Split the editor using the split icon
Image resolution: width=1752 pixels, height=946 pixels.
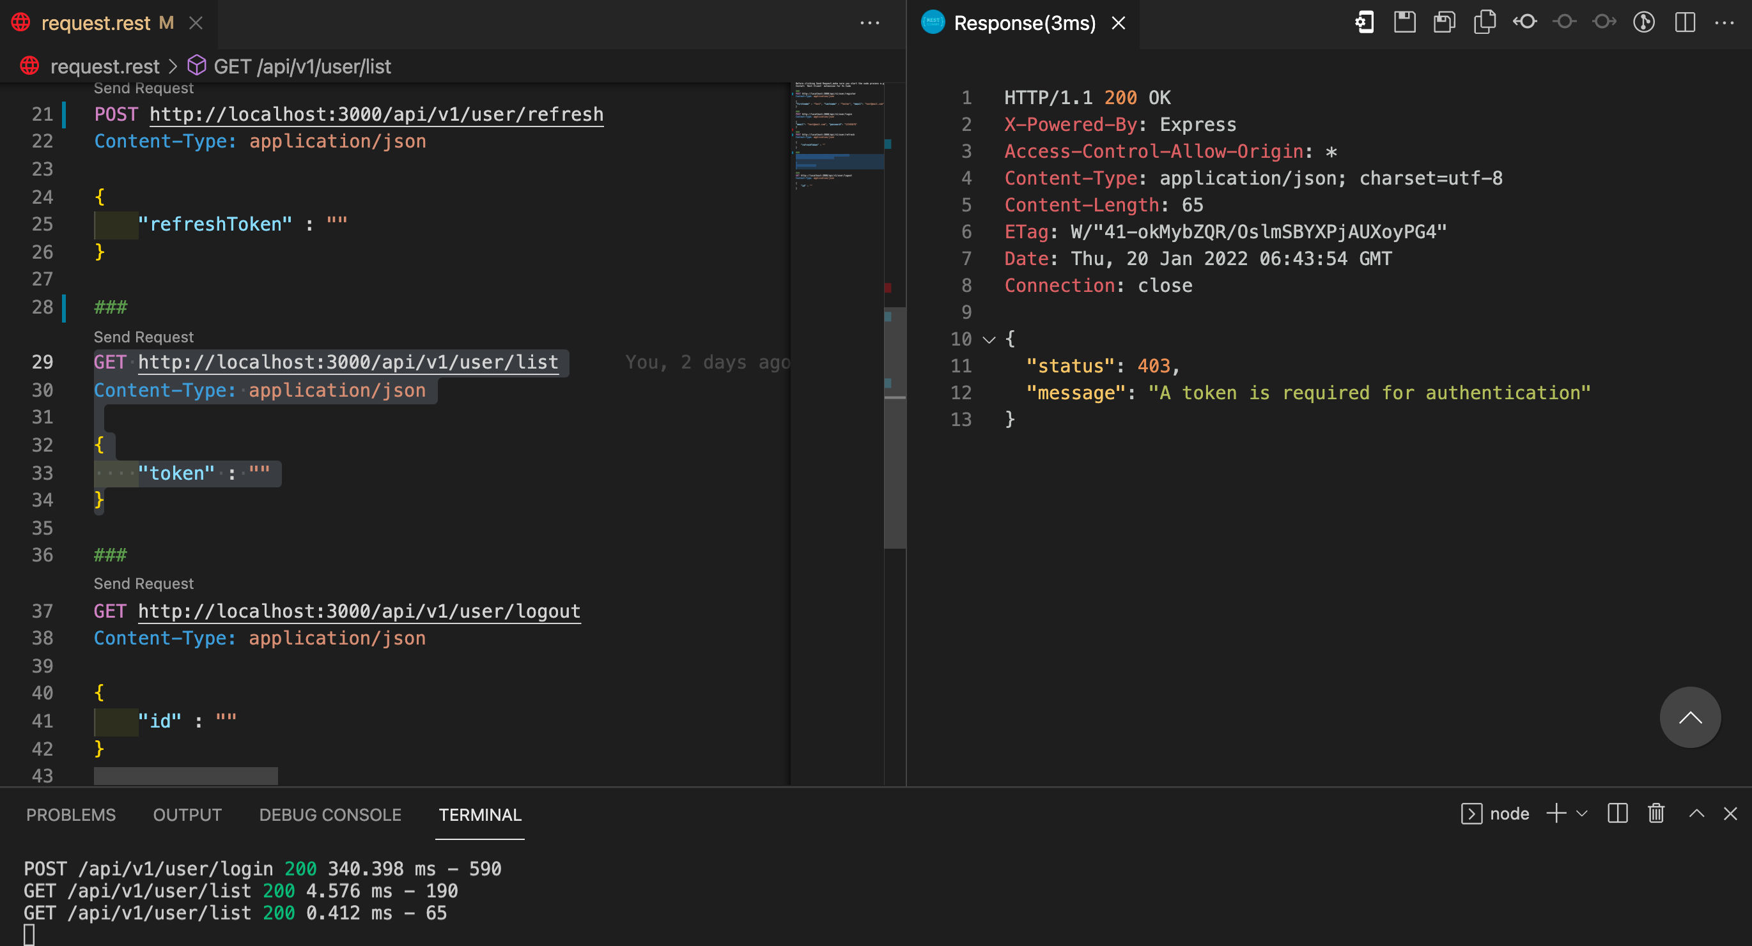click(x=1684, y=22)
